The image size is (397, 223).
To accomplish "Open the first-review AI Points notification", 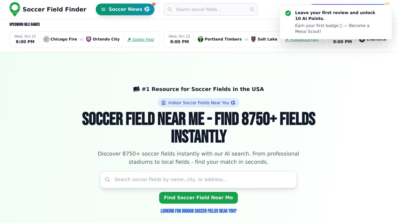I will point(336,22).
